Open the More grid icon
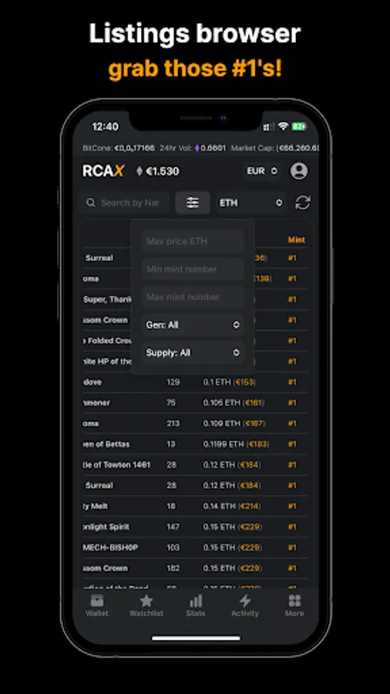The height and width of the screenshot is (694, 390). (x=294, y=601)
